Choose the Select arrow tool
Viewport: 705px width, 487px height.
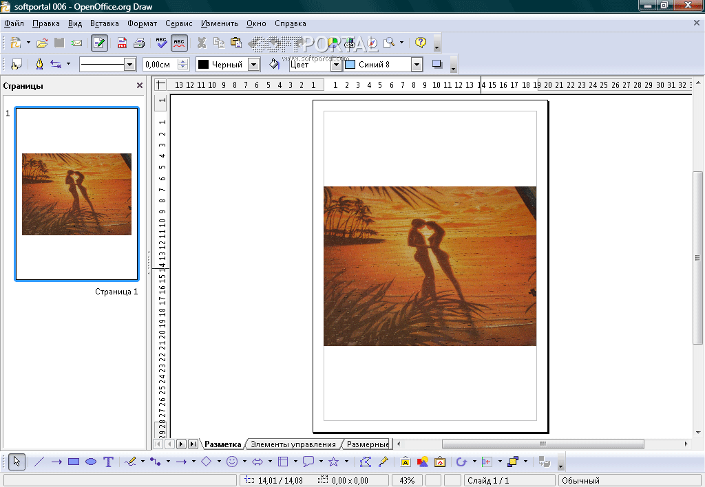pyautogui.click(x=17, y=462)
